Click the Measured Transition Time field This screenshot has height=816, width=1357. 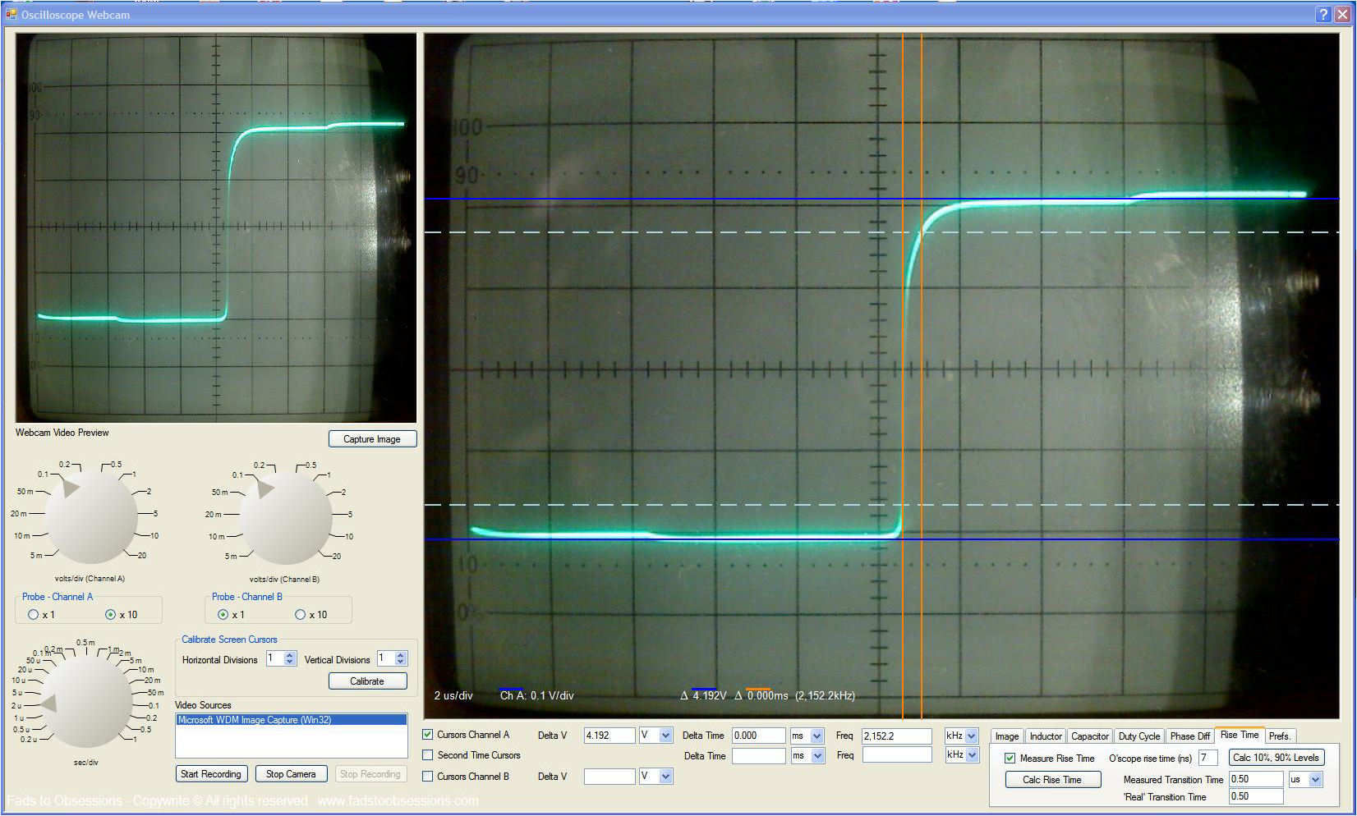1256,779
